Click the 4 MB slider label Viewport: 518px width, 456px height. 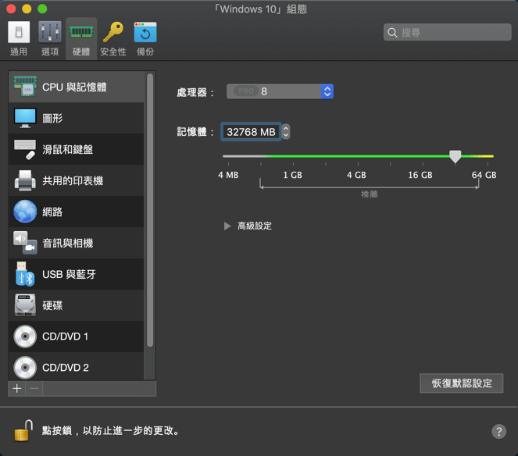tap(228, 175)
